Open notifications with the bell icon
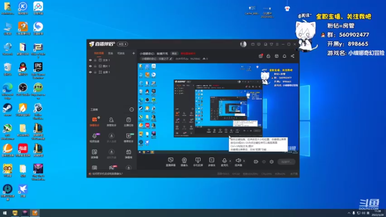Screen dimensions: 386x217 (x=284, y=56)
